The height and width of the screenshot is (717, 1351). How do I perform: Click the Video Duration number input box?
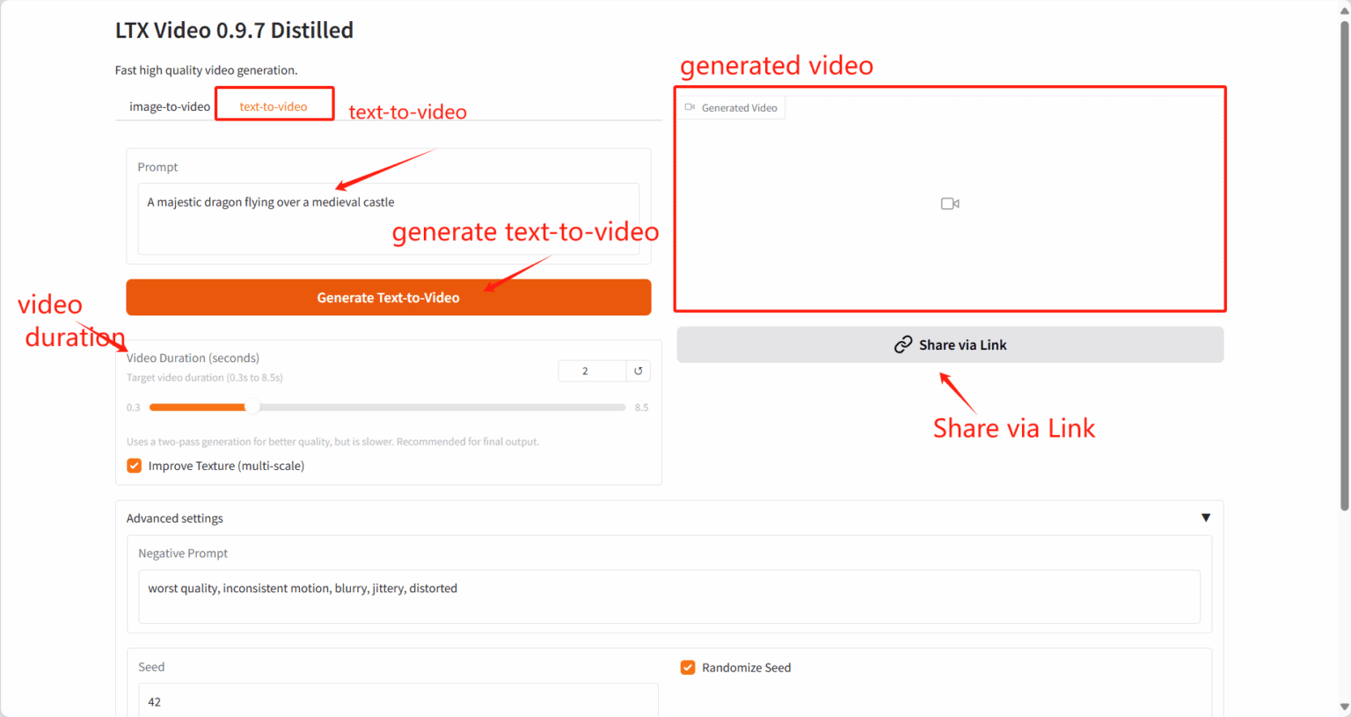592,371
